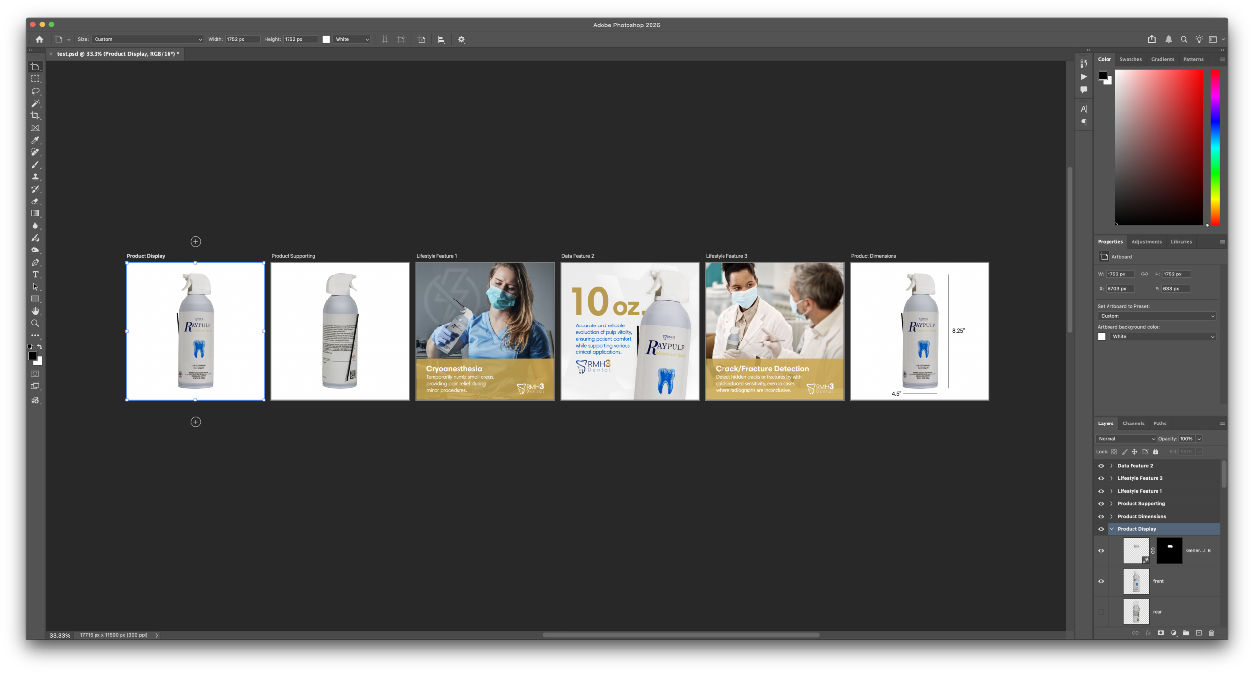
Task: Click the front layer thumbnail
Action: (x=1136, y=581)
